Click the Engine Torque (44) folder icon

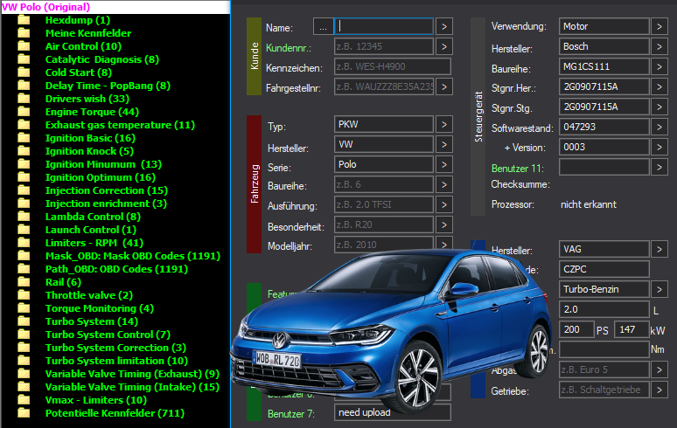(x=24, y=112)
